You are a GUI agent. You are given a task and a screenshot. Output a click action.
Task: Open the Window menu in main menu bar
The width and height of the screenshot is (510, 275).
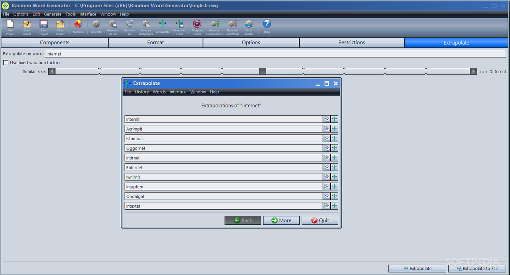tap(108, 14)
